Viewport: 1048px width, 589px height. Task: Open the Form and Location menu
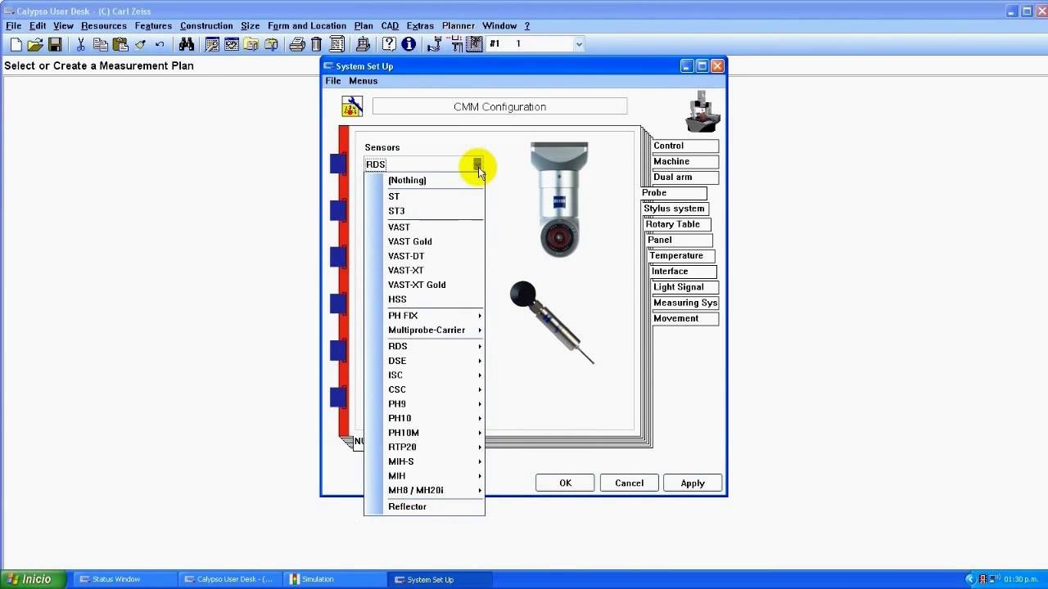point(306,26)
